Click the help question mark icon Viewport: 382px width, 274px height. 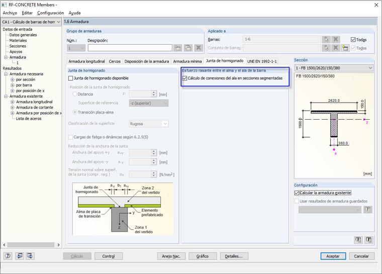tap(8, 256)
